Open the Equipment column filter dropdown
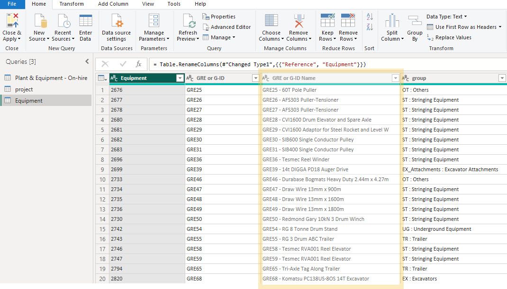507x289 pixels. [x=180, y=78]
